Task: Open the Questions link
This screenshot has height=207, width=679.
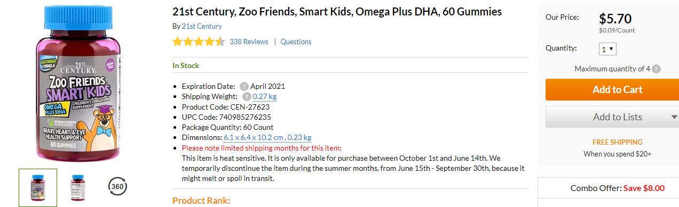Action: [x=296, y=42]
